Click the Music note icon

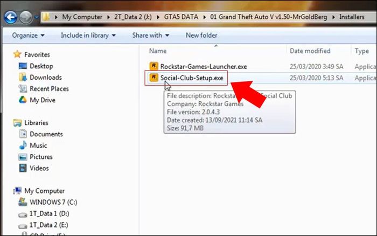click(x=23, y=145)
